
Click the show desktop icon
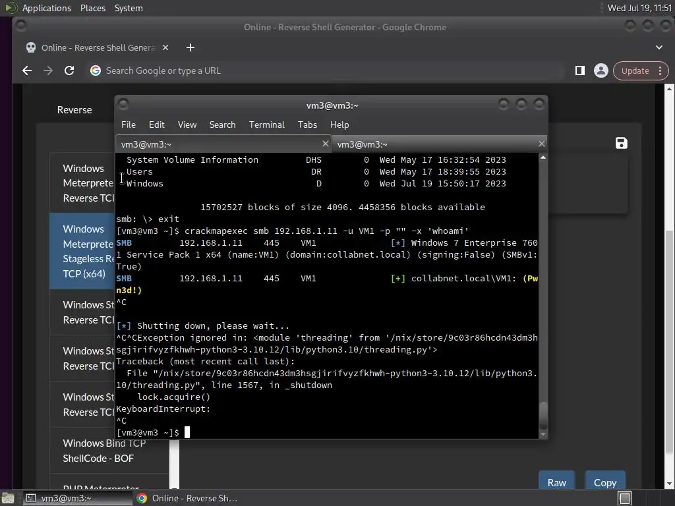pos(8,498)
